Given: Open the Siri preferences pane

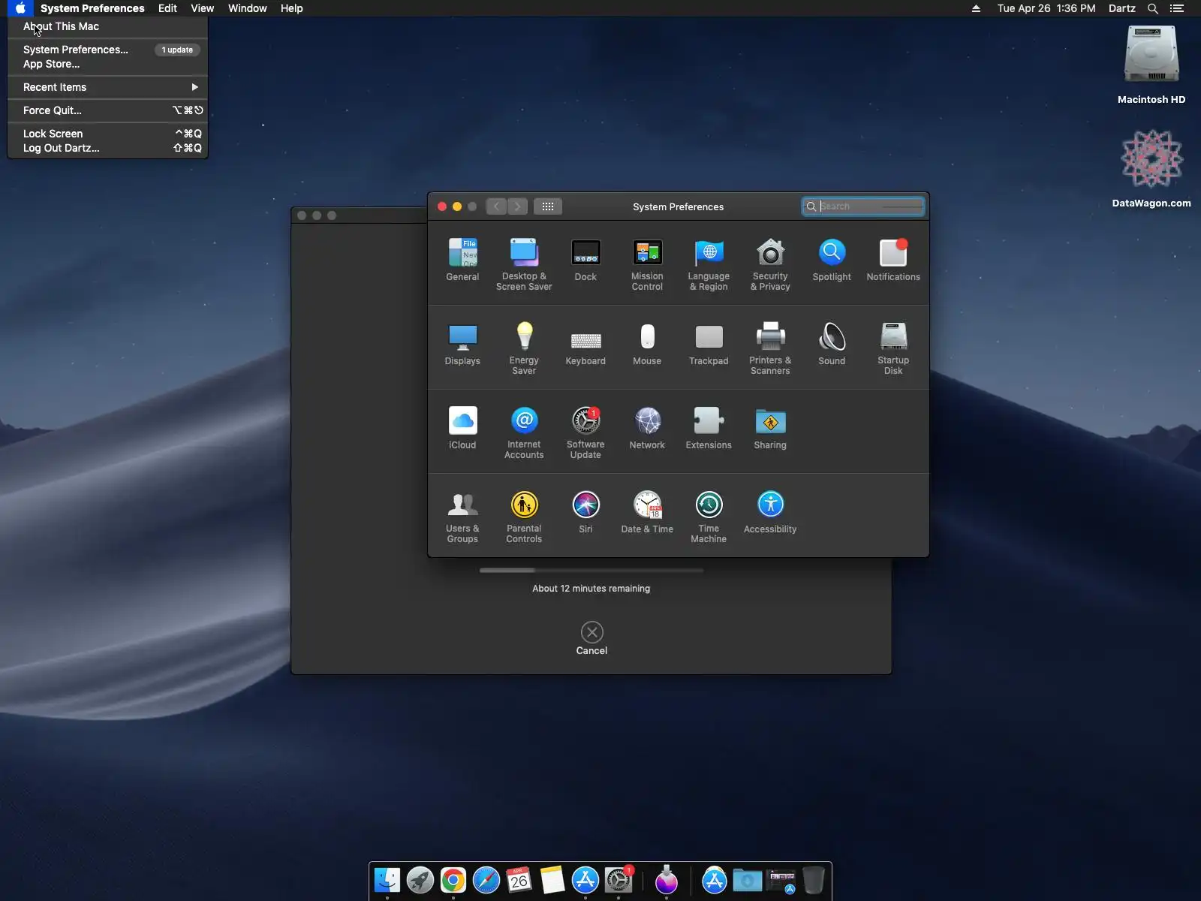Looking at the screenshot, I should [x=585, y=512].
